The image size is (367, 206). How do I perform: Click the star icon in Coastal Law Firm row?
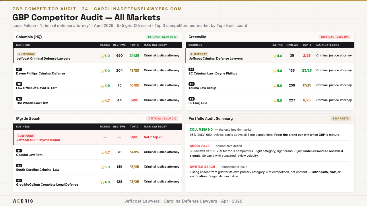point(102,152)
